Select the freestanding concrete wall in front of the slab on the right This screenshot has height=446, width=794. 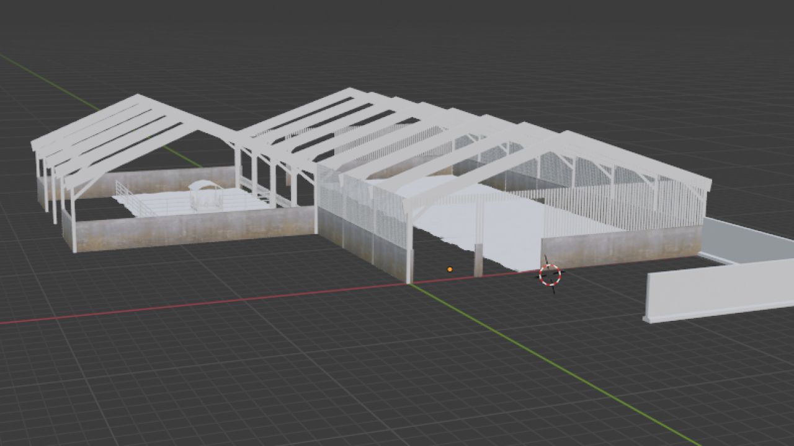(x=719, y=291)
